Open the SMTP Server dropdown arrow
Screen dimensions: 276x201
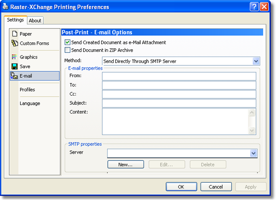tap(253, 153)
